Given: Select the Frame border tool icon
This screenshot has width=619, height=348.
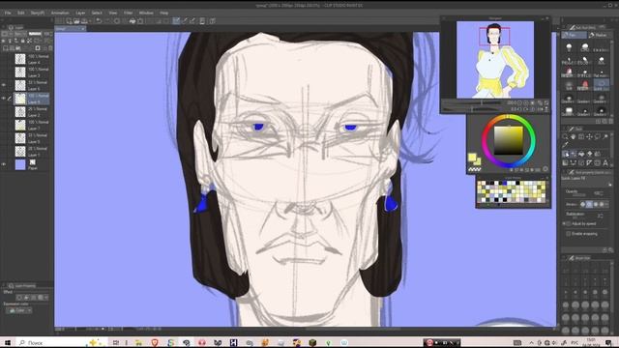Looking at the screenshot, I should 581,162.
